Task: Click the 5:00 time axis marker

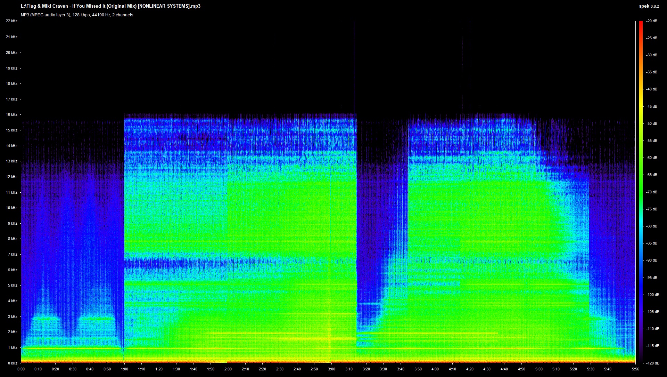Action: (538, 369)
